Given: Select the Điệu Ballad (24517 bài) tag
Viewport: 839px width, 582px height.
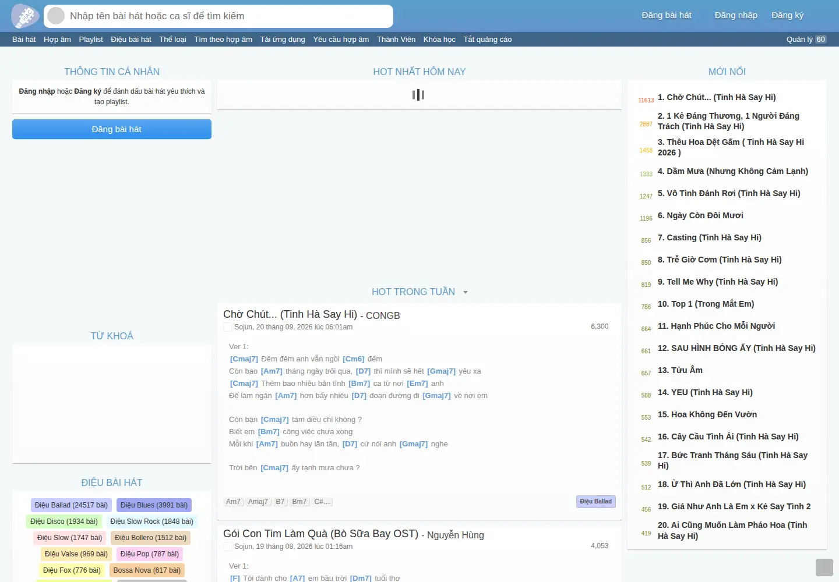Looking at the screenshot, I should coord(71,505).
